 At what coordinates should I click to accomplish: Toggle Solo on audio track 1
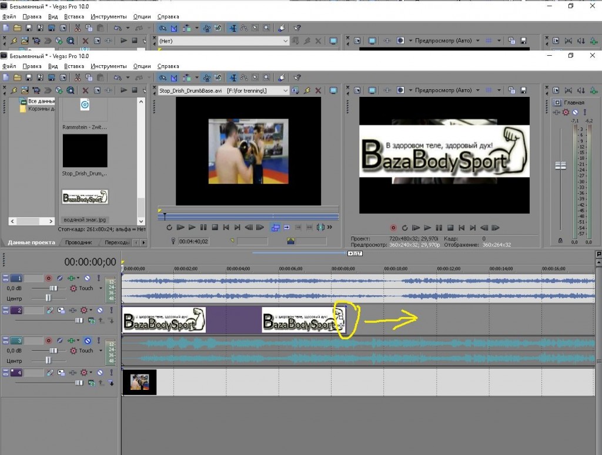point(99,278)
